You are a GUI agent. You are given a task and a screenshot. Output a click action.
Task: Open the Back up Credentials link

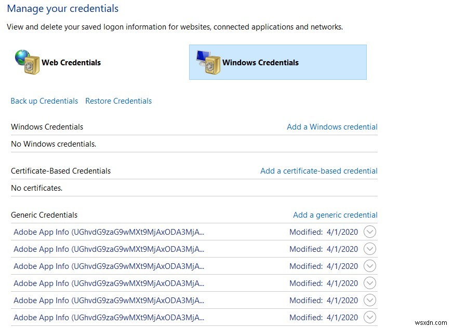pyautogui.click(x=44, y=101)
